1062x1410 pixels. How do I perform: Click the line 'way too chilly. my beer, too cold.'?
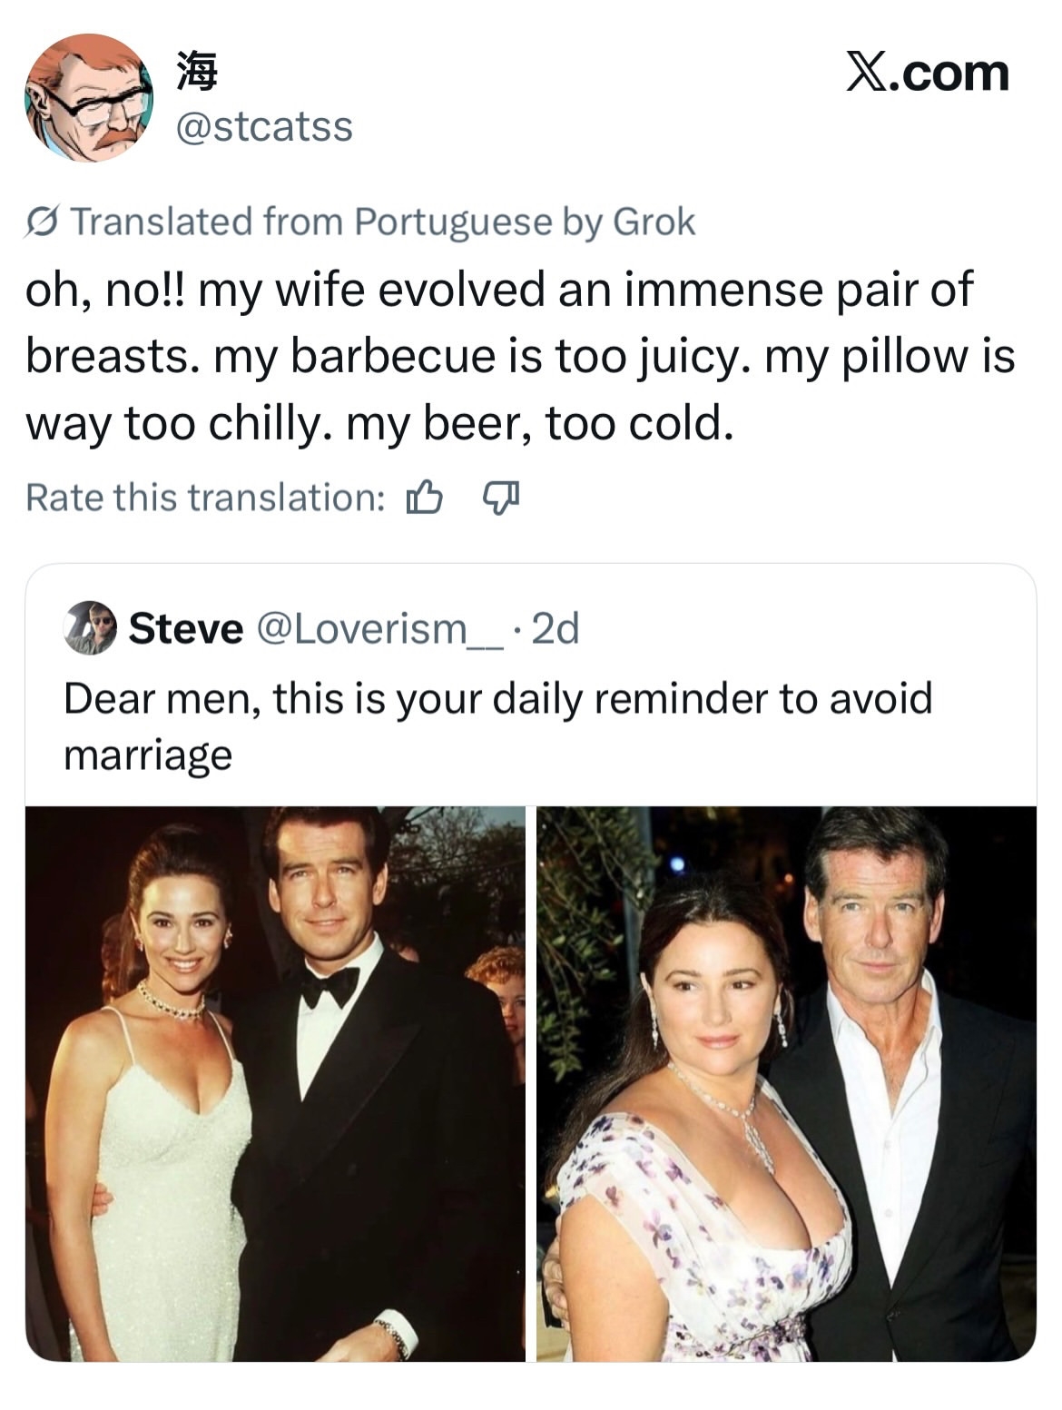(379, 423)
